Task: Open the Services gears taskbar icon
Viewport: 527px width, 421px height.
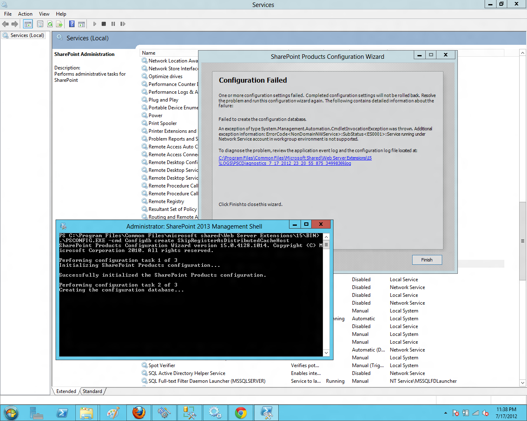Action: click(x=215, y=413)
